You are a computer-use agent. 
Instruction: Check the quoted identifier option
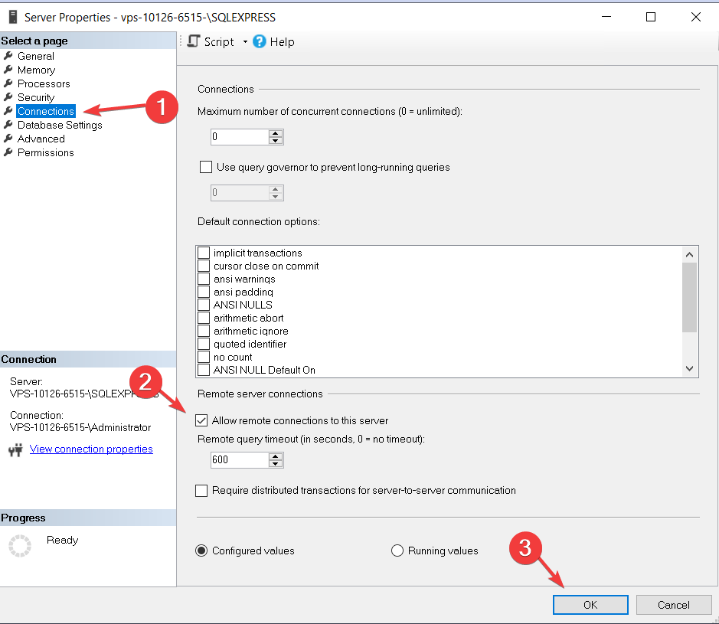[x=204, y=344]
